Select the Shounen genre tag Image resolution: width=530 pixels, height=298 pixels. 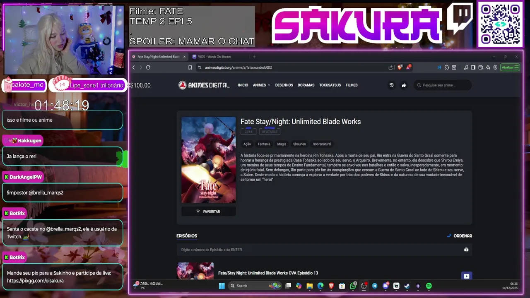tap(299, 144)
